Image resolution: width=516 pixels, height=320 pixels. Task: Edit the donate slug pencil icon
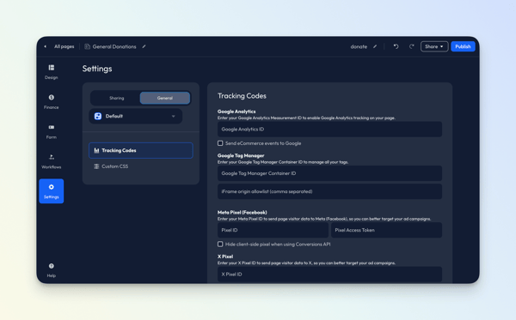pyautogui.click(x=375, y=46)
